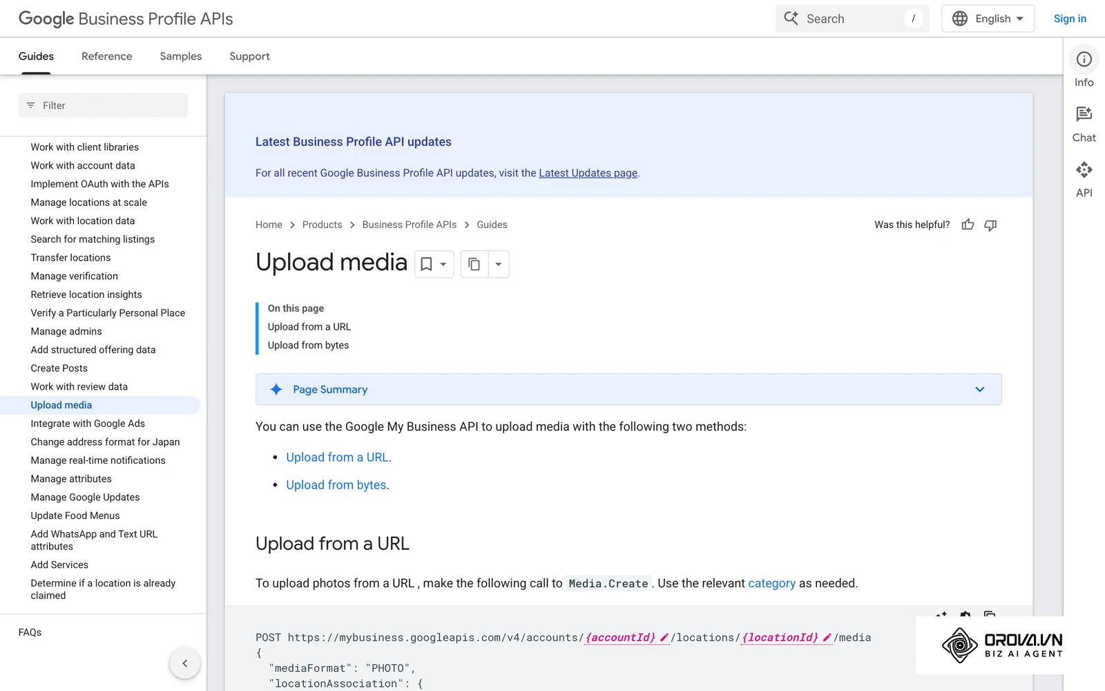Edit the locationId placeholder pencil icon
Viewport: 1105px width, 691px height.
point(827,638)
